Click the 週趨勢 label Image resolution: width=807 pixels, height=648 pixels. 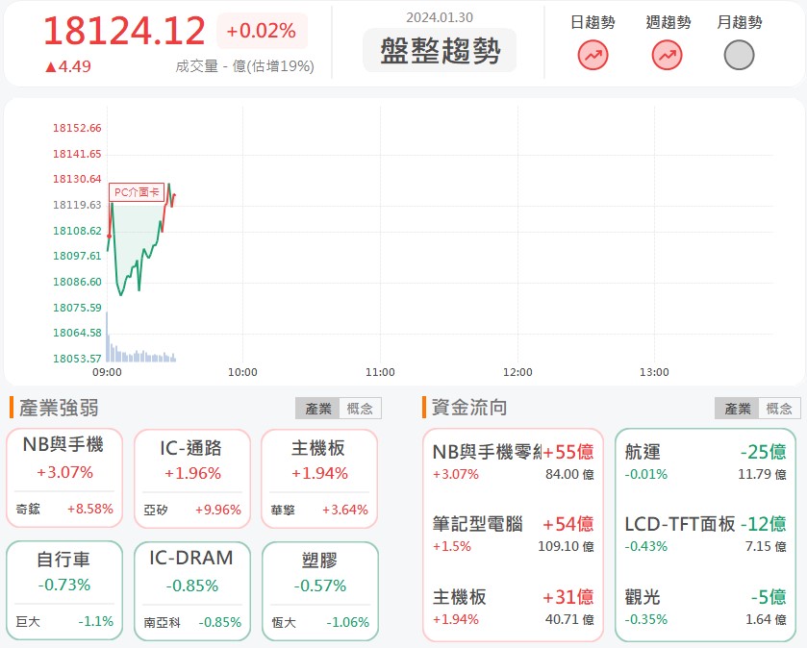pyautogui.click(x=668, y=22)
